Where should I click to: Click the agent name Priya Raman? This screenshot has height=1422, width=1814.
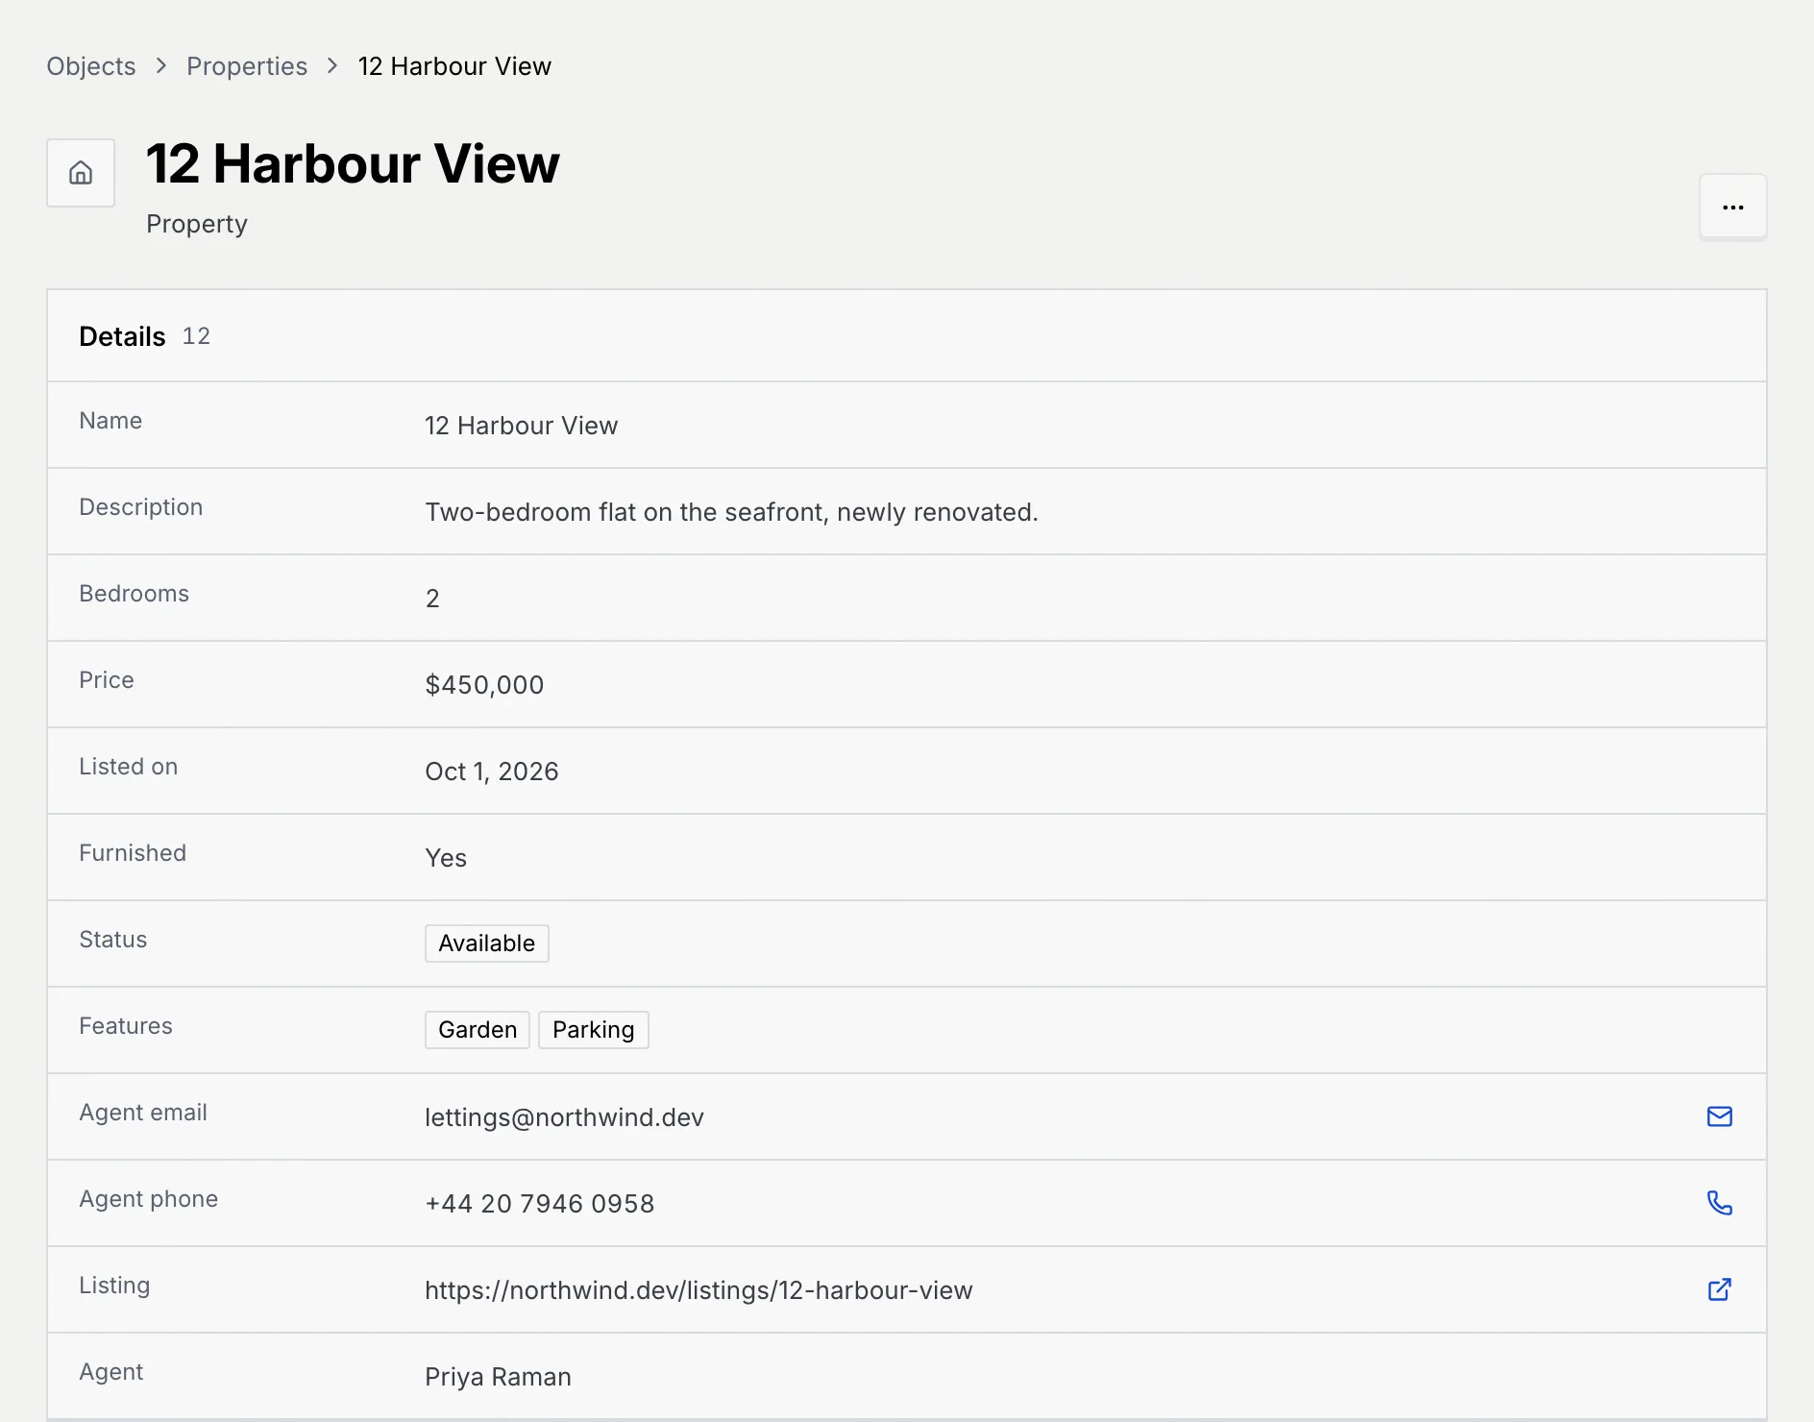[498, 1377]
